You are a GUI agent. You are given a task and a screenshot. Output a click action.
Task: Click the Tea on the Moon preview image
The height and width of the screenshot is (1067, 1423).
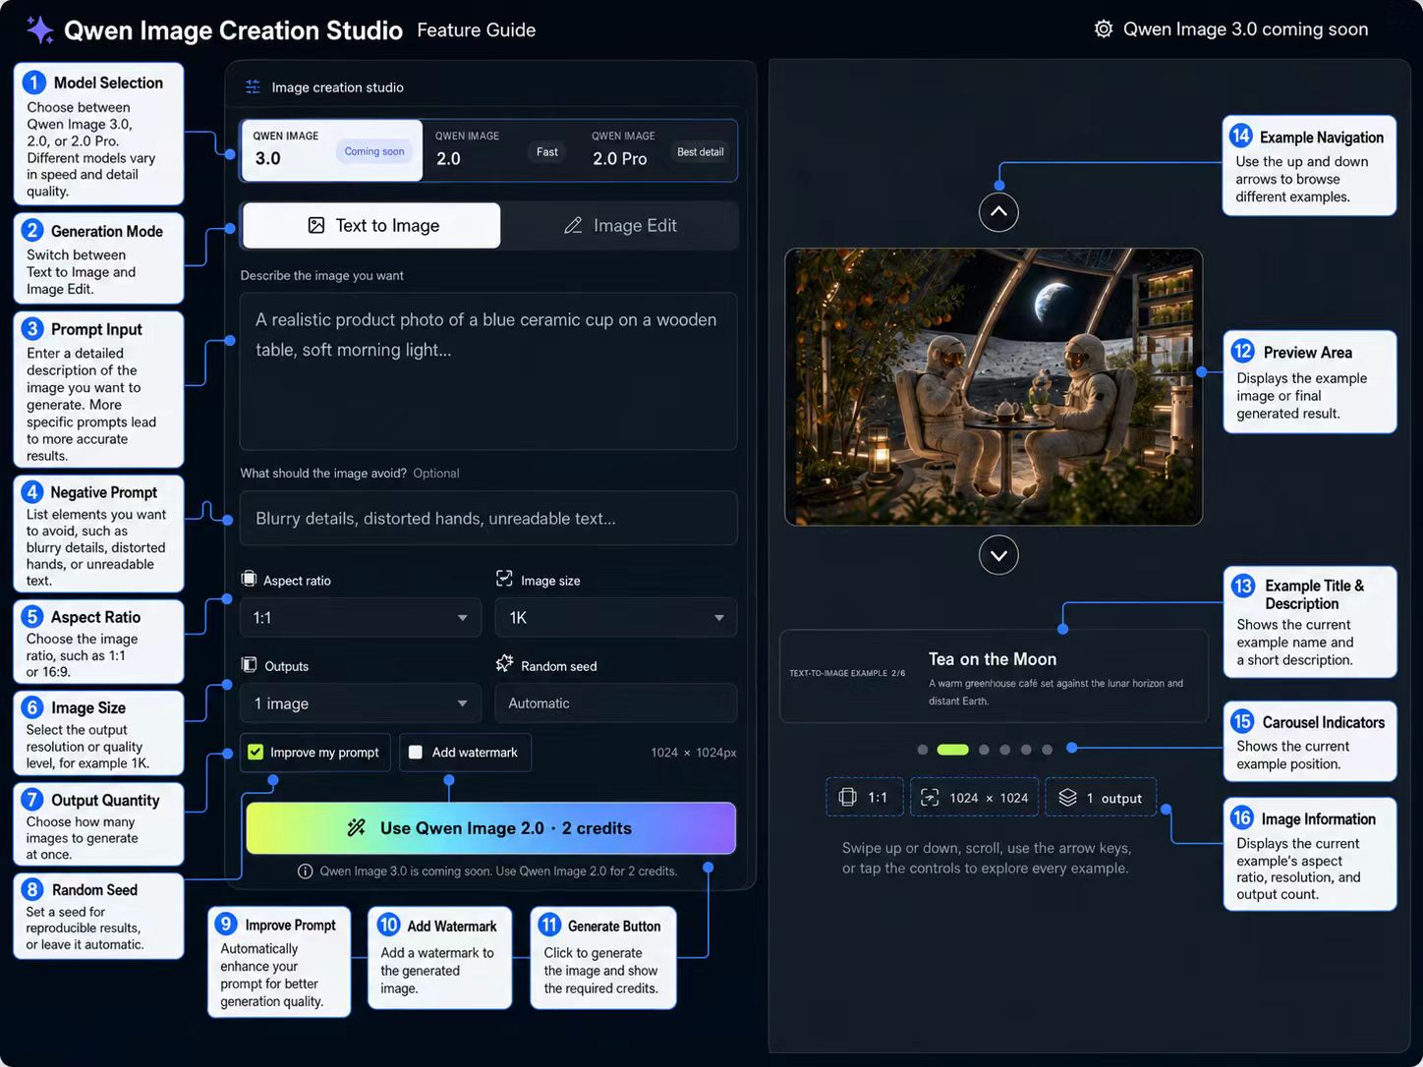(994, 386)
